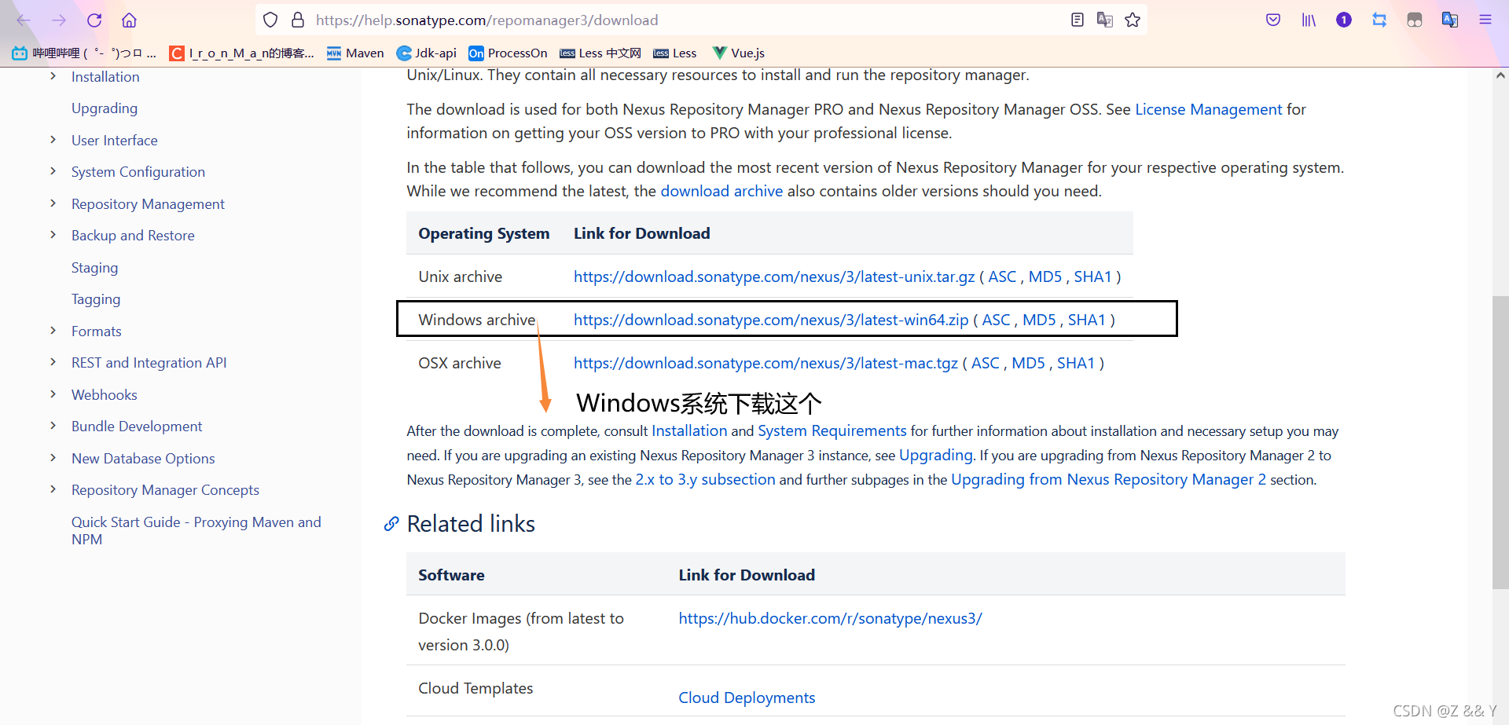Follow the 2.x to 3.y subsection link
The image size is (1509, 725).
(x=705, y=479)
